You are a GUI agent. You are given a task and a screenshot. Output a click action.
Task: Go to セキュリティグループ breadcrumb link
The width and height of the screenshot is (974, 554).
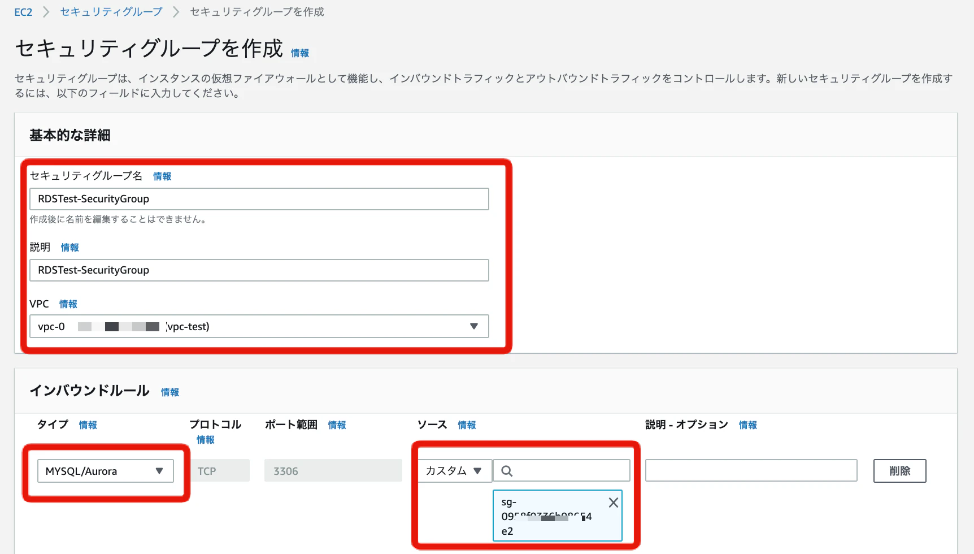(111, 12)
